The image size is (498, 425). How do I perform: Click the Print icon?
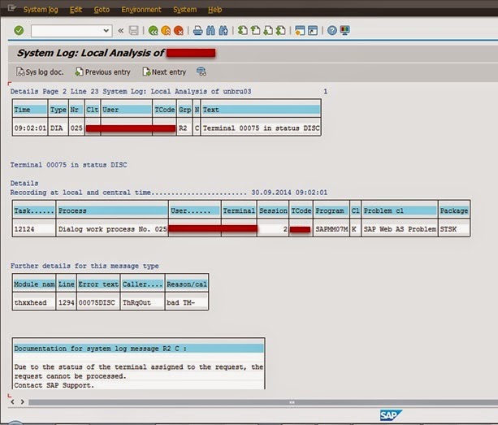coord(198,31)
